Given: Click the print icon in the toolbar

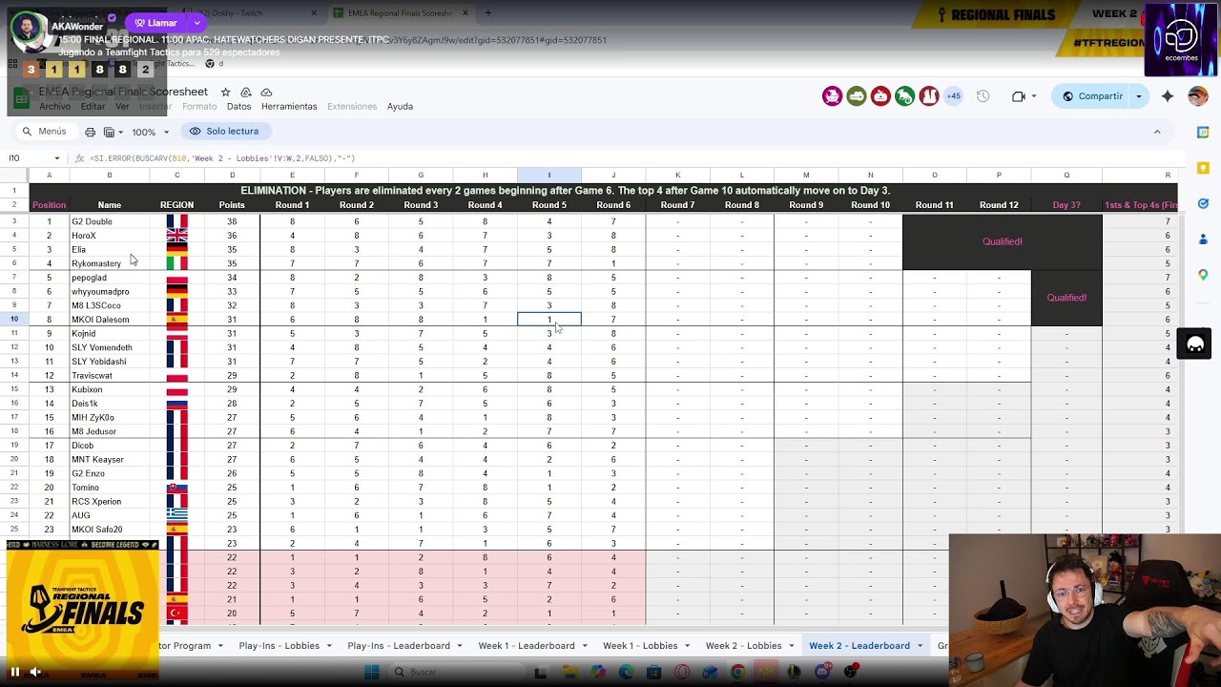Looking at the screenshot, I should [90, 132].
